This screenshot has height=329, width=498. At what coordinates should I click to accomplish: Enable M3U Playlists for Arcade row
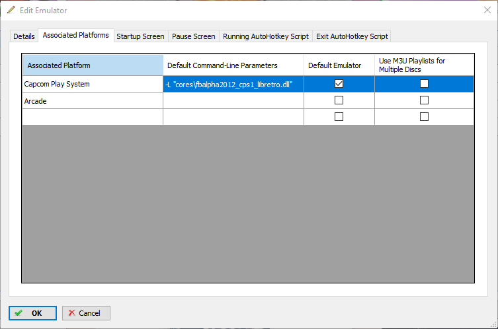tap(424, 100)
